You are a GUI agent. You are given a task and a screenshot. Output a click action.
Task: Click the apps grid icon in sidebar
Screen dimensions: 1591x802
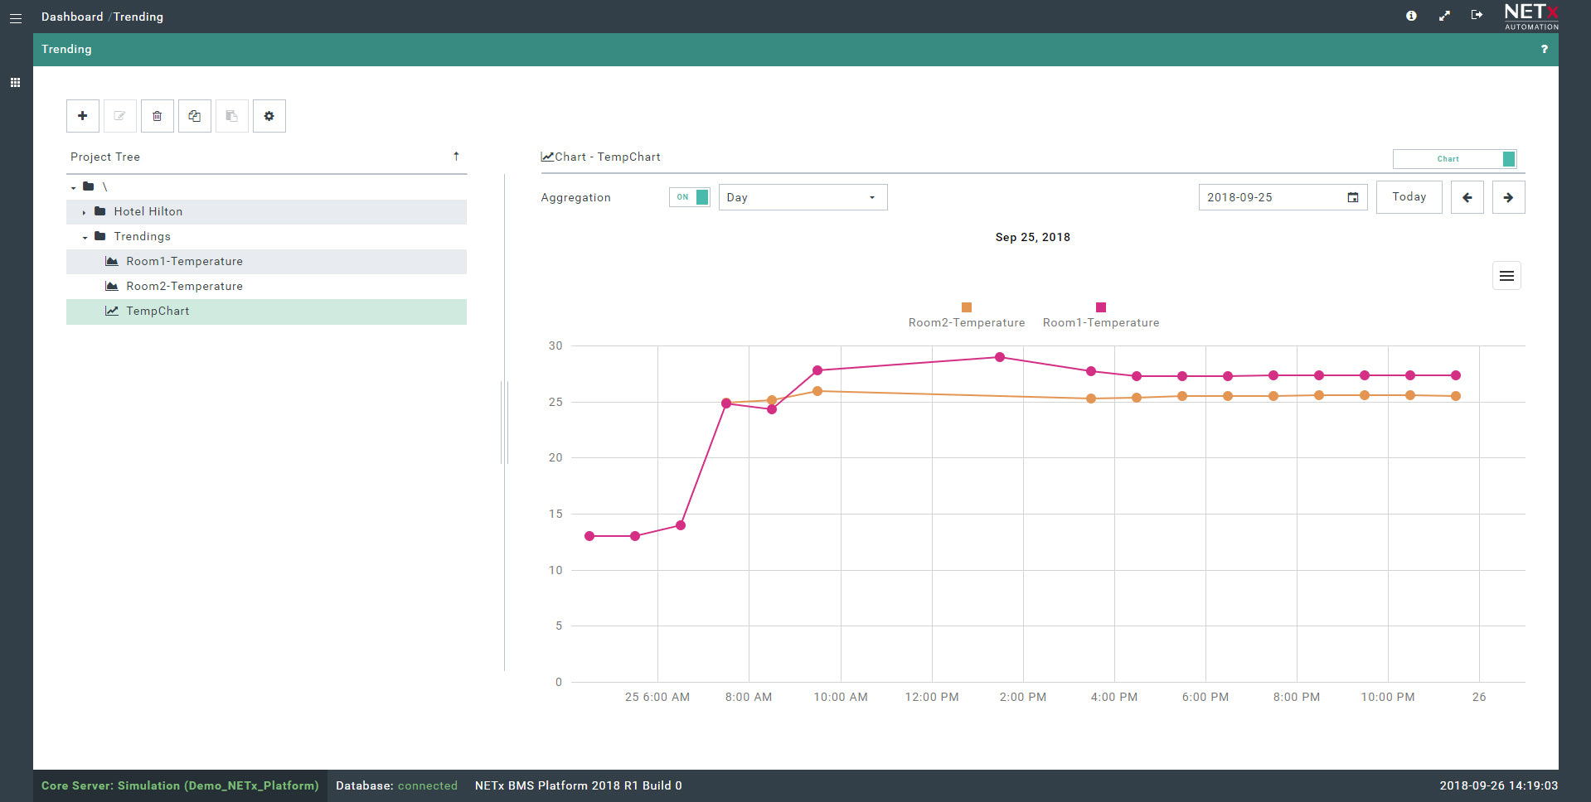tap(15, 83)
